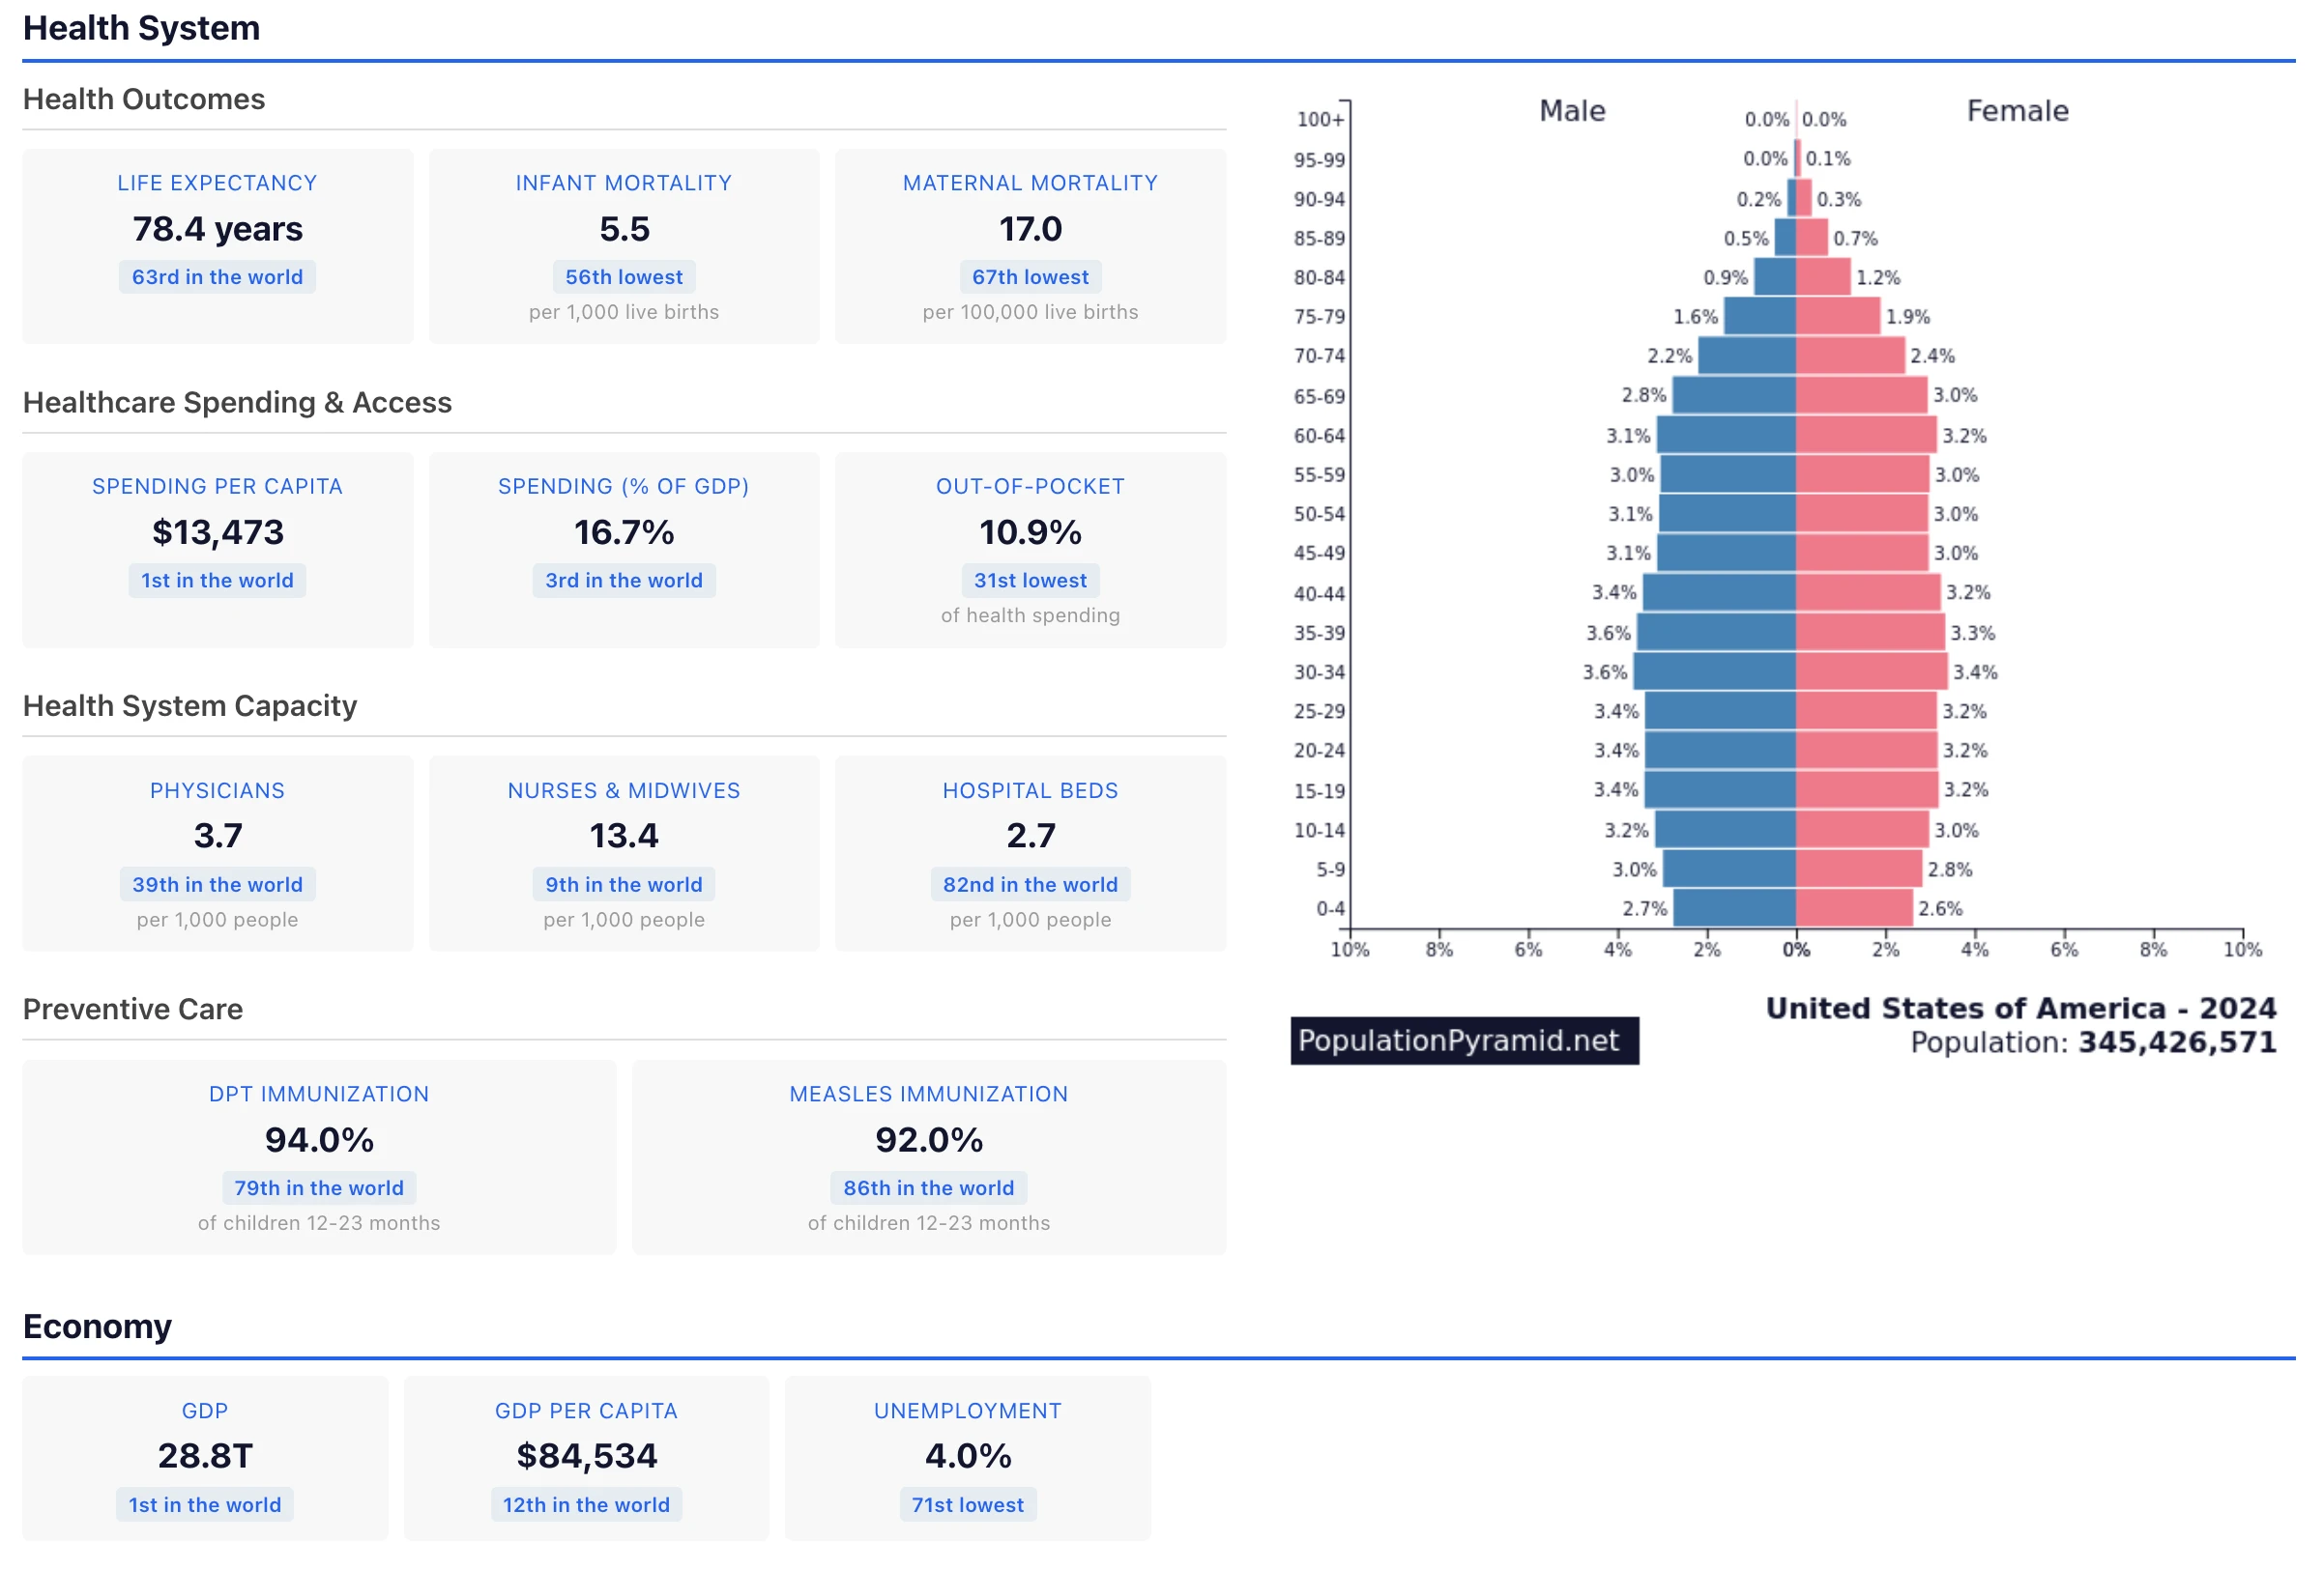Image resolution: width=2324 pixels, height=1569 pixels.
Task: Select the '82nd in the world' hospital beds badge
Action: 1030,884
